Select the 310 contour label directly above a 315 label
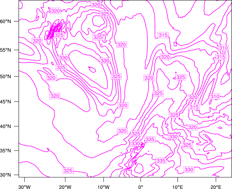Viewport: 232px width, 189px height. pyautogui.click(x=223, y=48)
